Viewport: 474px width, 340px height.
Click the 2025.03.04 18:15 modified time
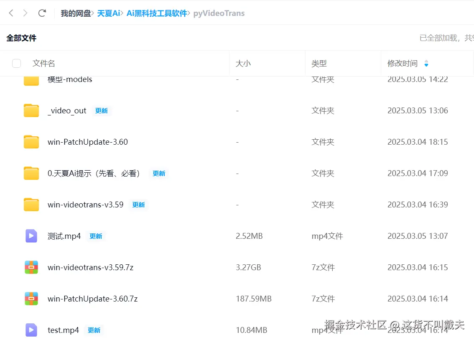coord(418,142)
